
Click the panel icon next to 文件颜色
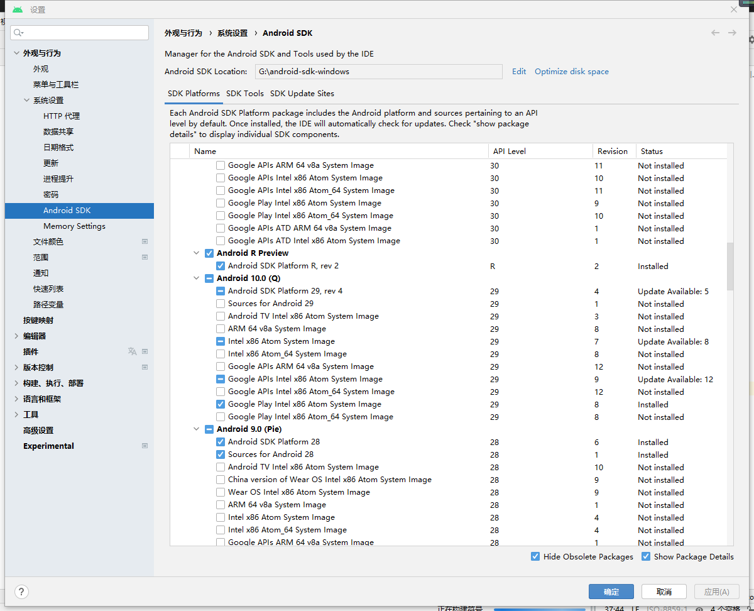(145, 241)
